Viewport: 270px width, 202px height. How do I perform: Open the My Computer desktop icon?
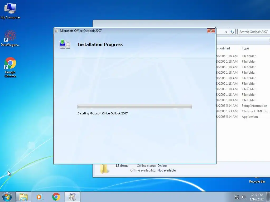point(10,11)
